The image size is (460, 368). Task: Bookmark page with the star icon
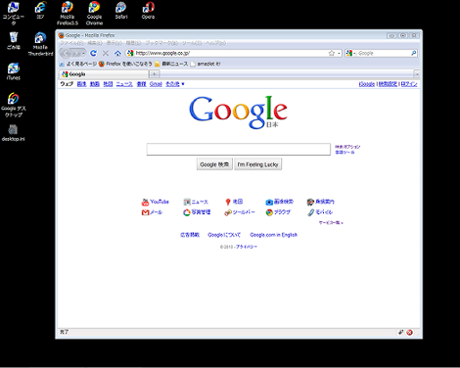[332, 53]
